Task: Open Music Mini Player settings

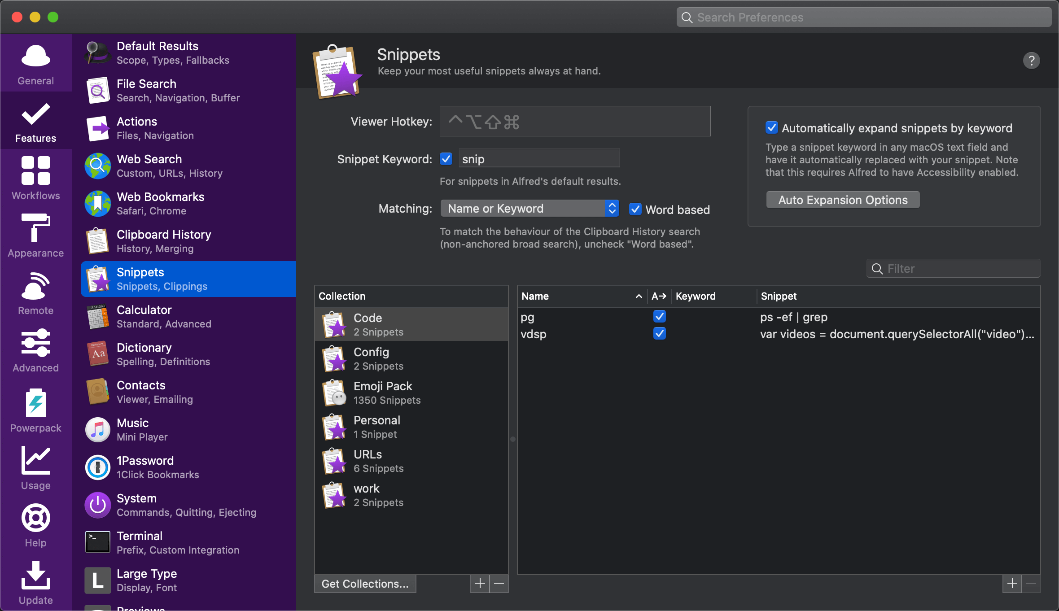Action: (x=188, y=430)
